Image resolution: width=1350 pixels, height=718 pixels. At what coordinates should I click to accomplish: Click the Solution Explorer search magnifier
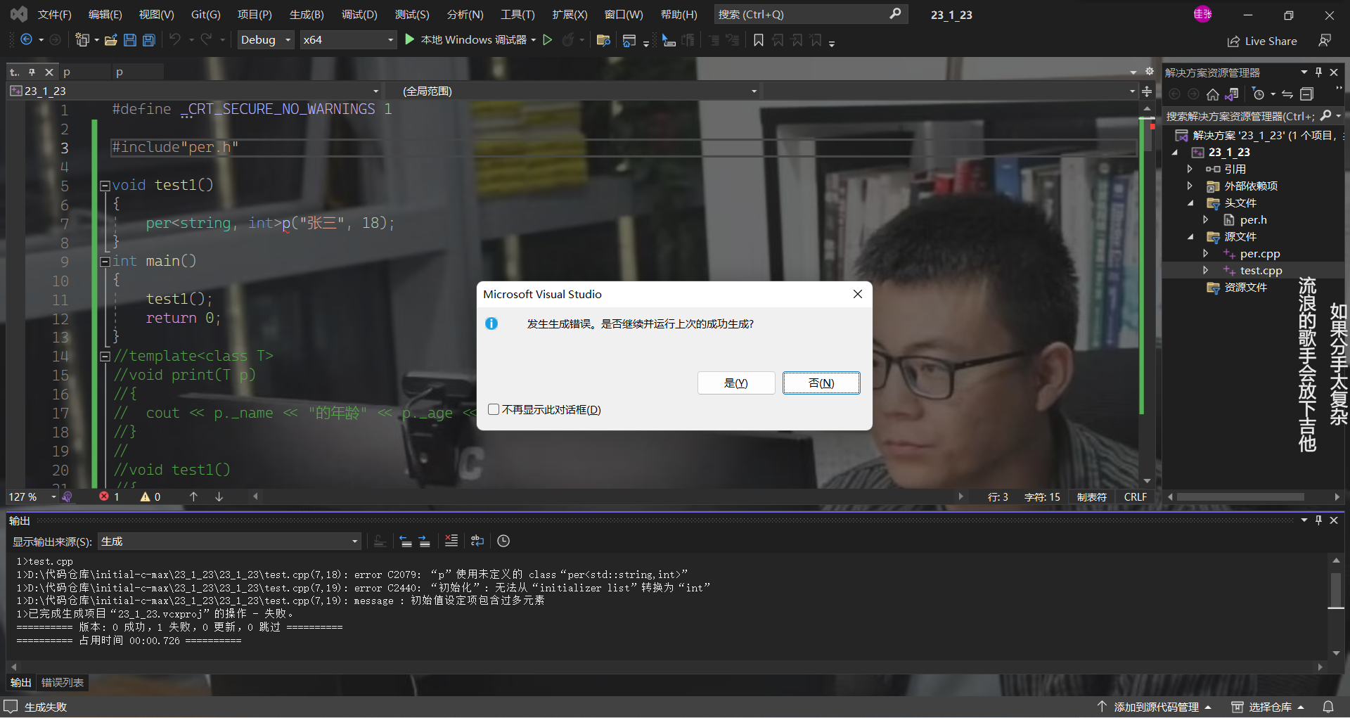[1325, 116]
